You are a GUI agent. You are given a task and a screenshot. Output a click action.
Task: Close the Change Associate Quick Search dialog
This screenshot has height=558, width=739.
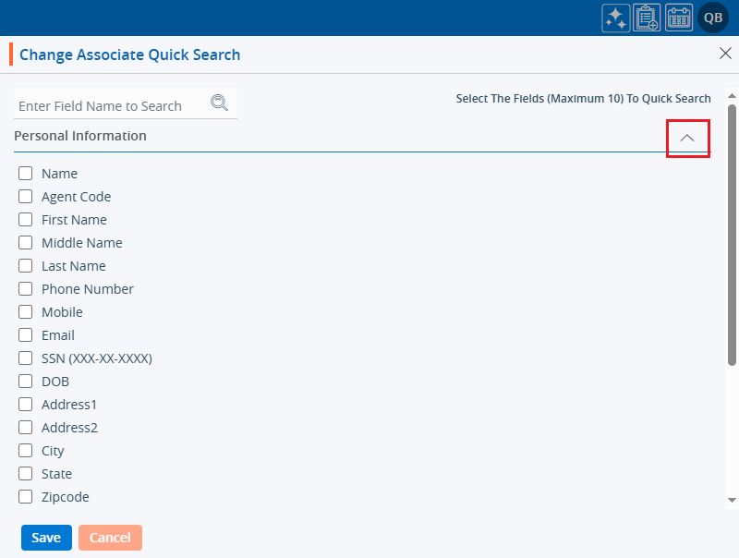pos(725,53)
